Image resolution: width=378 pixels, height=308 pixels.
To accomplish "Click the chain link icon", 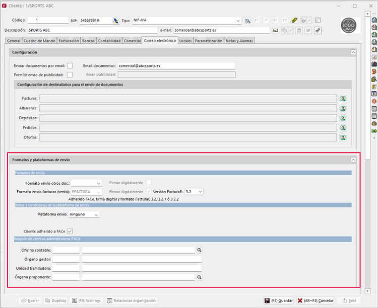I will (x=318, y=30).
